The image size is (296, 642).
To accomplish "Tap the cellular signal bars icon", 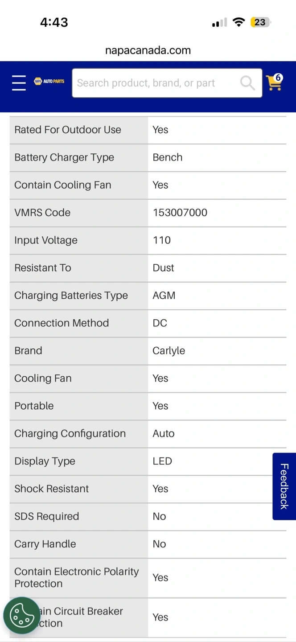I will pos(219,22).
